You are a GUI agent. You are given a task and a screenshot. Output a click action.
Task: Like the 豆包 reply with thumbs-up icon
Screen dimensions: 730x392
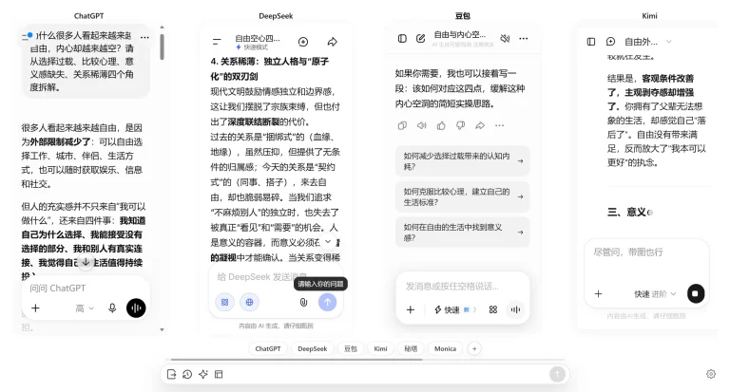click(x=441, y=125)
